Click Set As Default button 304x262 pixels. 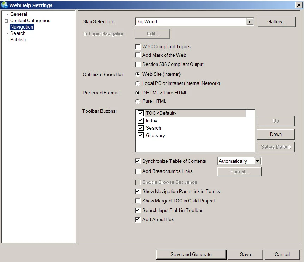pyautogui.click(x=276, y=147)
